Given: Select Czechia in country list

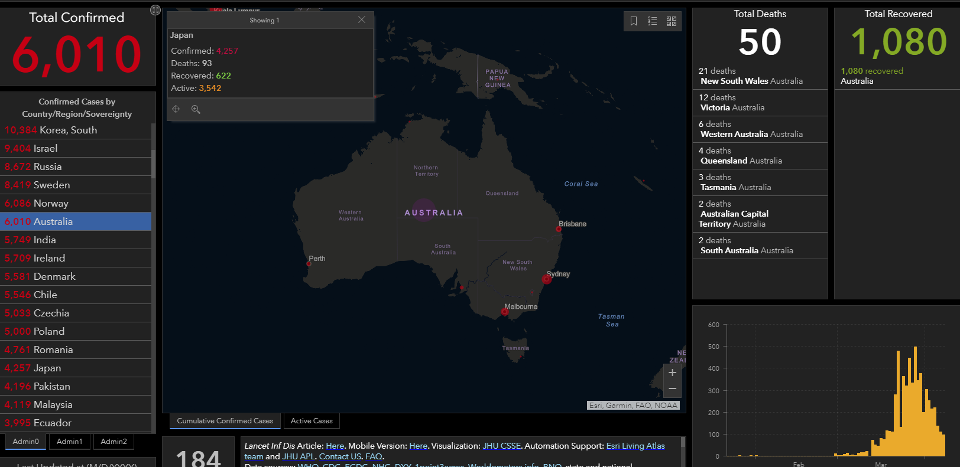Looking at the screenshot, I should 76,313.
